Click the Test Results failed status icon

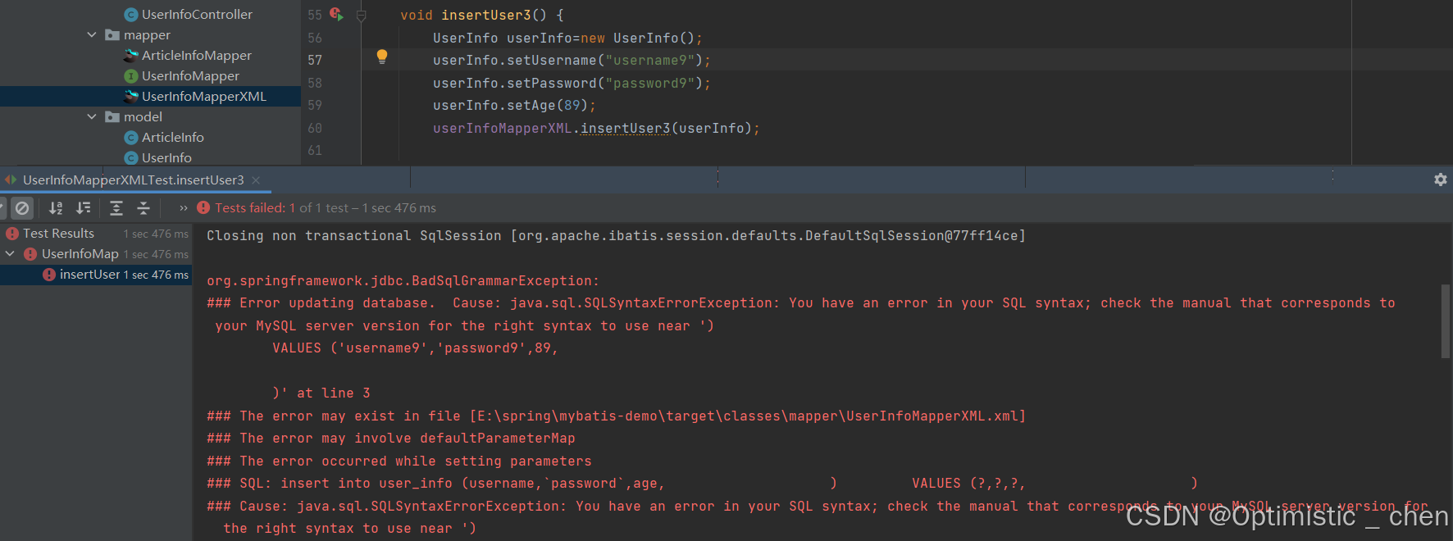coord(12,234)
